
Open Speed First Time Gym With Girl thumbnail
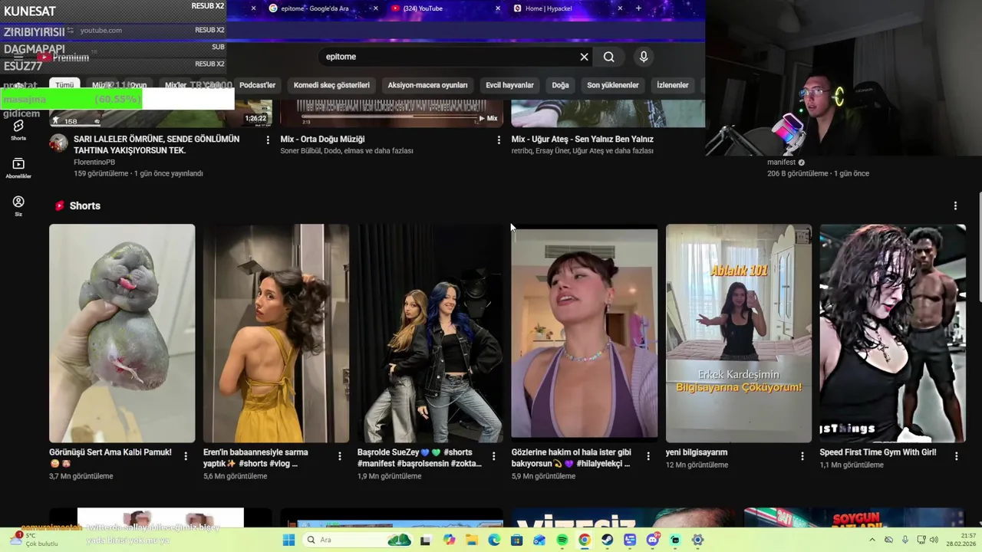pos(893,333)
